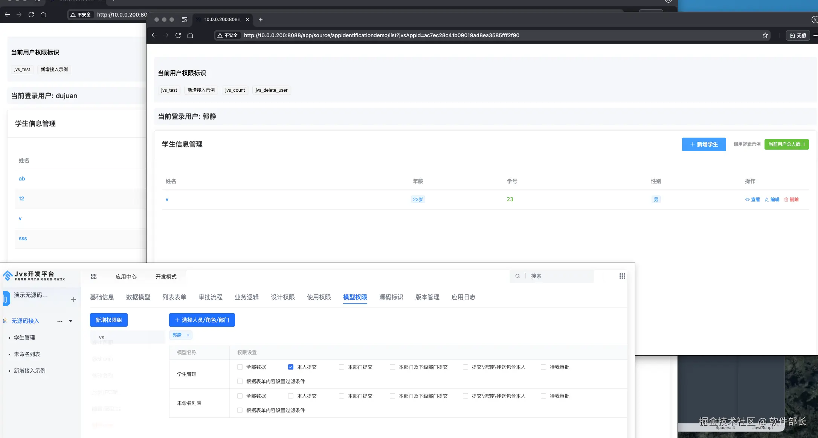
Task: Open the 数据模型 tab
Action: 138,297
